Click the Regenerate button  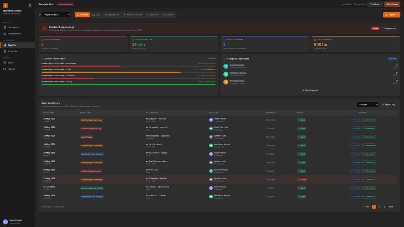389,28
